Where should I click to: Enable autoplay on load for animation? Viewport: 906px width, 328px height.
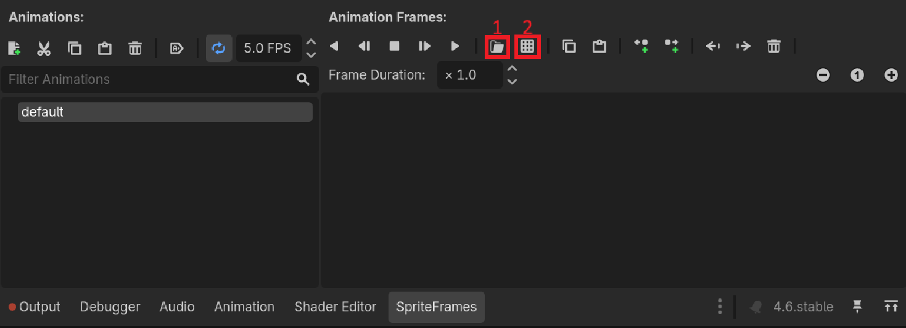(176, 48)
